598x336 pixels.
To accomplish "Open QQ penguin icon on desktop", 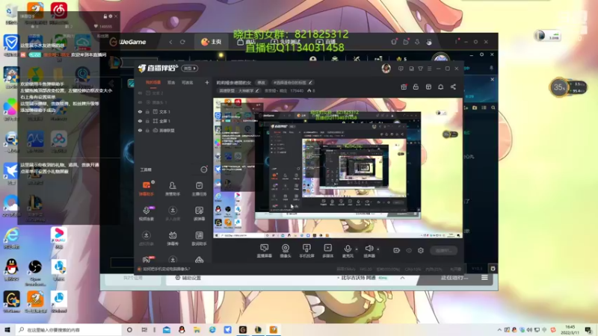I will pos(11,270).
